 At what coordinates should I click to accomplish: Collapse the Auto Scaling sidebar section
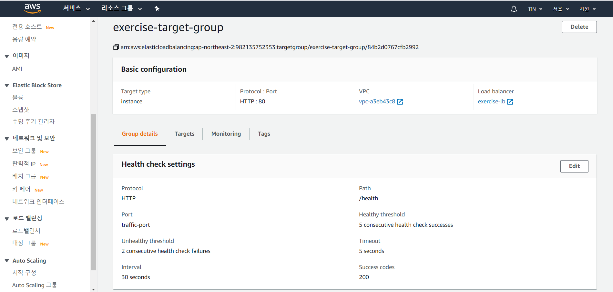(7, 261)
